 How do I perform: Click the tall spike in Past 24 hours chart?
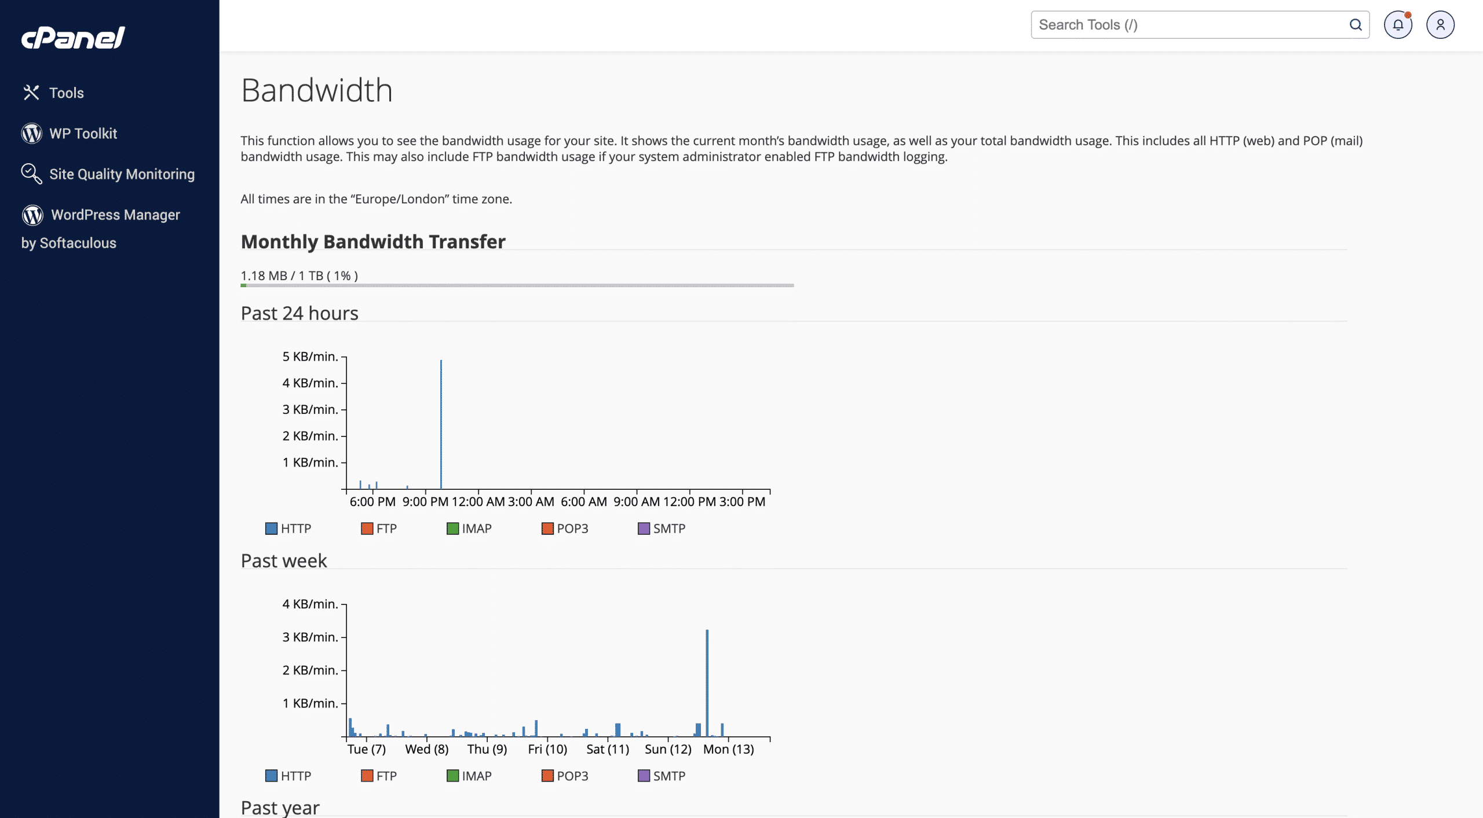click(441, 424)
